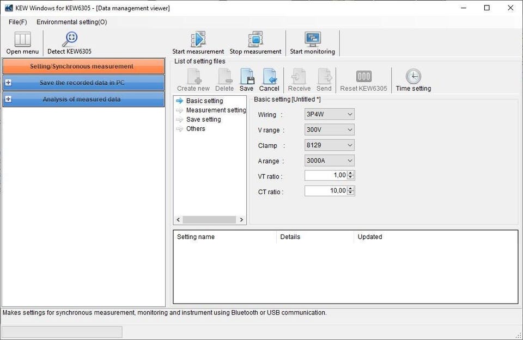The image size is (523, 340).
Task: Click the status bar help message
Action: (x=165, y=313)
